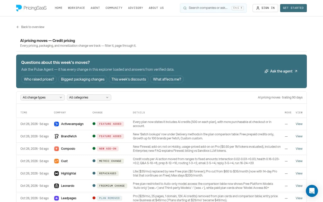Click the PricingSaaS logo icon
Viewport: 323px width, 202px height.
pyautogui.click(x=19, y=8)
